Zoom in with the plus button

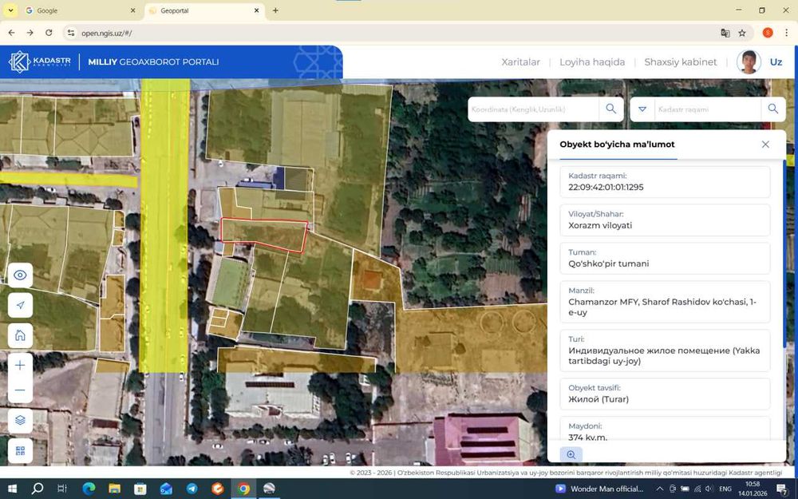(20, 366)
